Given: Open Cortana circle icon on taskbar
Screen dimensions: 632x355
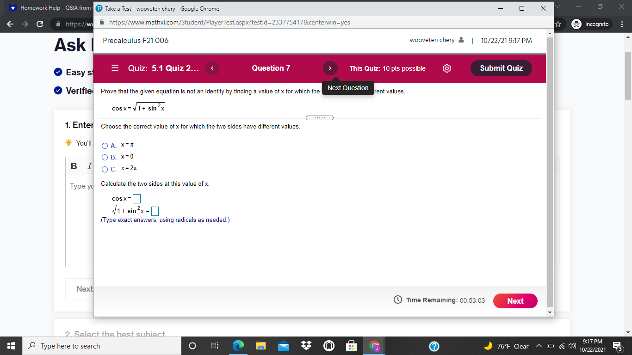Looking at the screenshot, I should pyautogui.click(x=192, y=346).
